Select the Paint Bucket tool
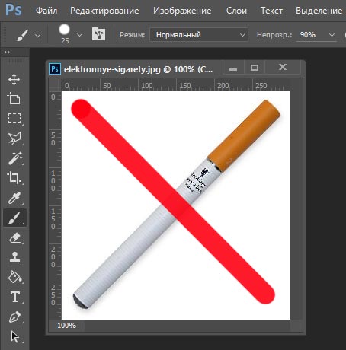The image size is (346, 350). [x=15, y=277]
